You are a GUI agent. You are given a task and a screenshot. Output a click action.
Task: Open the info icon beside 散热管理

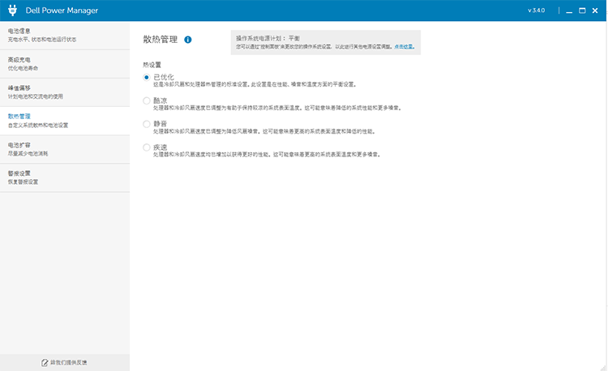pos(188,40)
